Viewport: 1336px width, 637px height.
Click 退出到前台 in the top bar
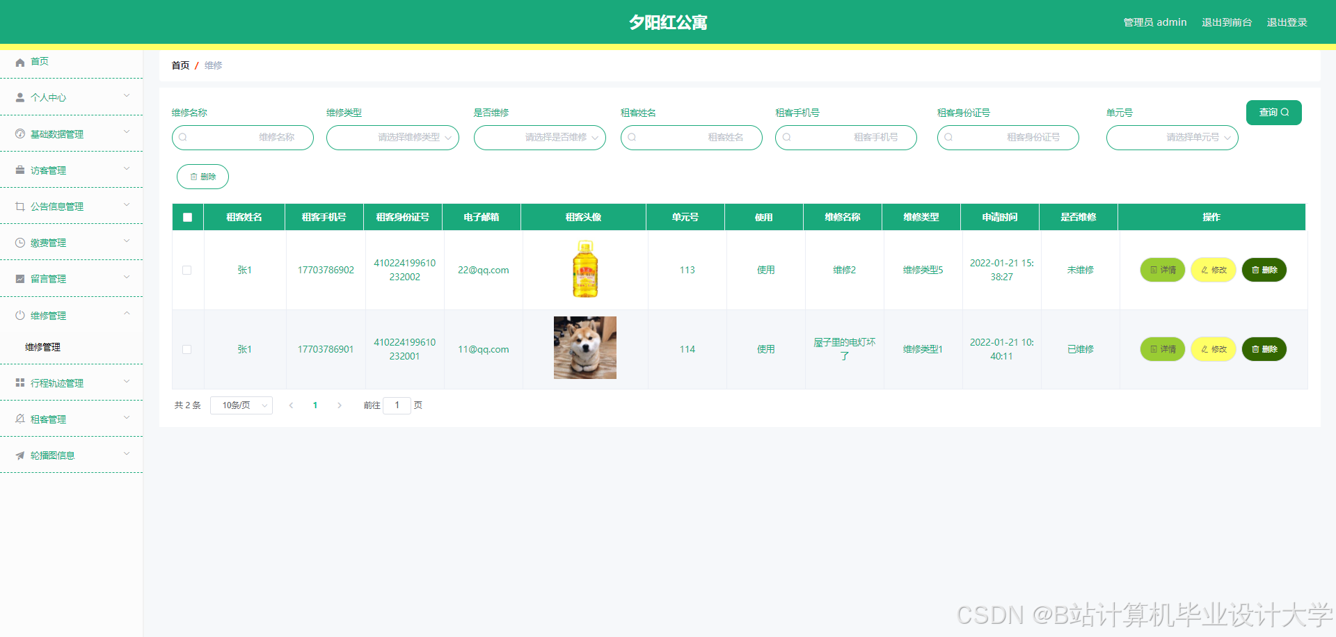(x=1227, y=22)
